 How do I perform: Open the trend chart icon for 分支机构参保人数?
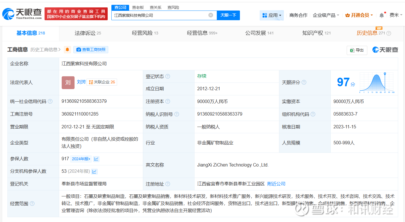tap(94, 171)
